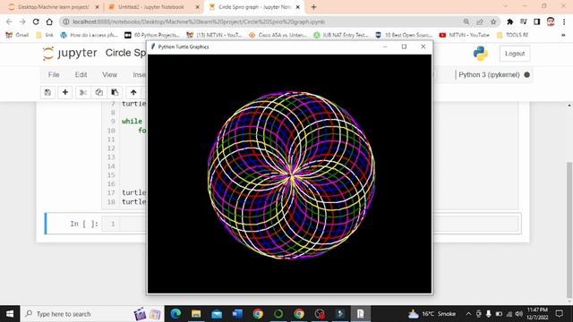Screen dimensions: 573x322
Task: Switch to Desktop/Machine learn project tab
Action: pos(54,7)
